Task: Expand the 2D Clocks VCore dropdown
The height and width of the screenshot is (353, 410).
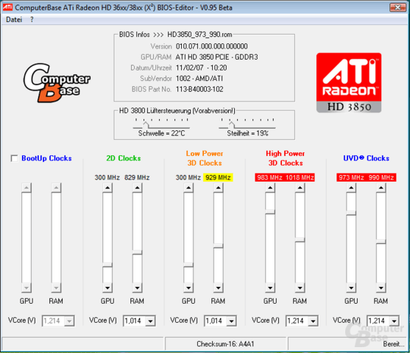Action: point(150,321)
